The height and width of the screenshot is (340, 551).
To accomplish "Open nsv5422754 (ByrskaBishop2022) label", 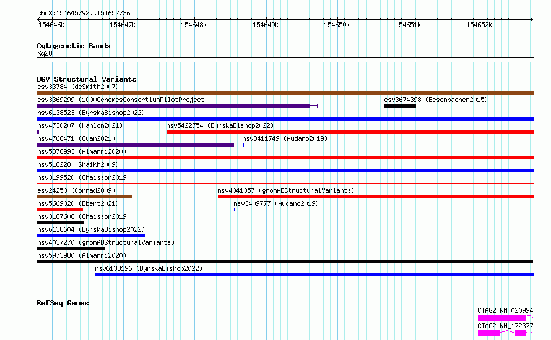I will tap(220, 125).
